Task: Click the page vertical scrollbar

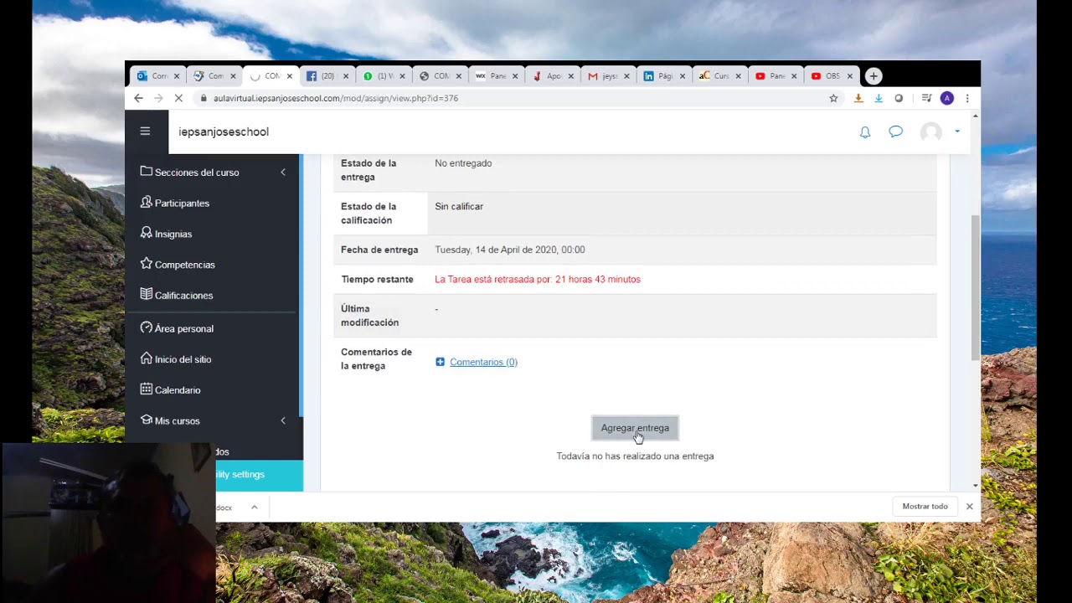Action: tap(975, 288)
